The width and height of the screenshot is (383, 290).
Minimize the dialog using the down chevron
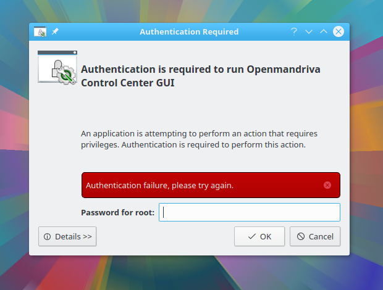click(x=309, y=31)
